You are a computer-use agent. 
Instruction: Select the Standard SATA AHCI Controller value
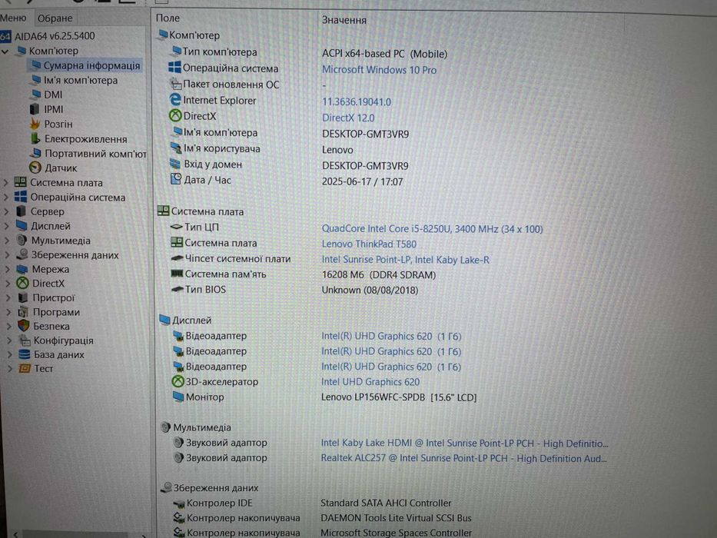(386, 503)
